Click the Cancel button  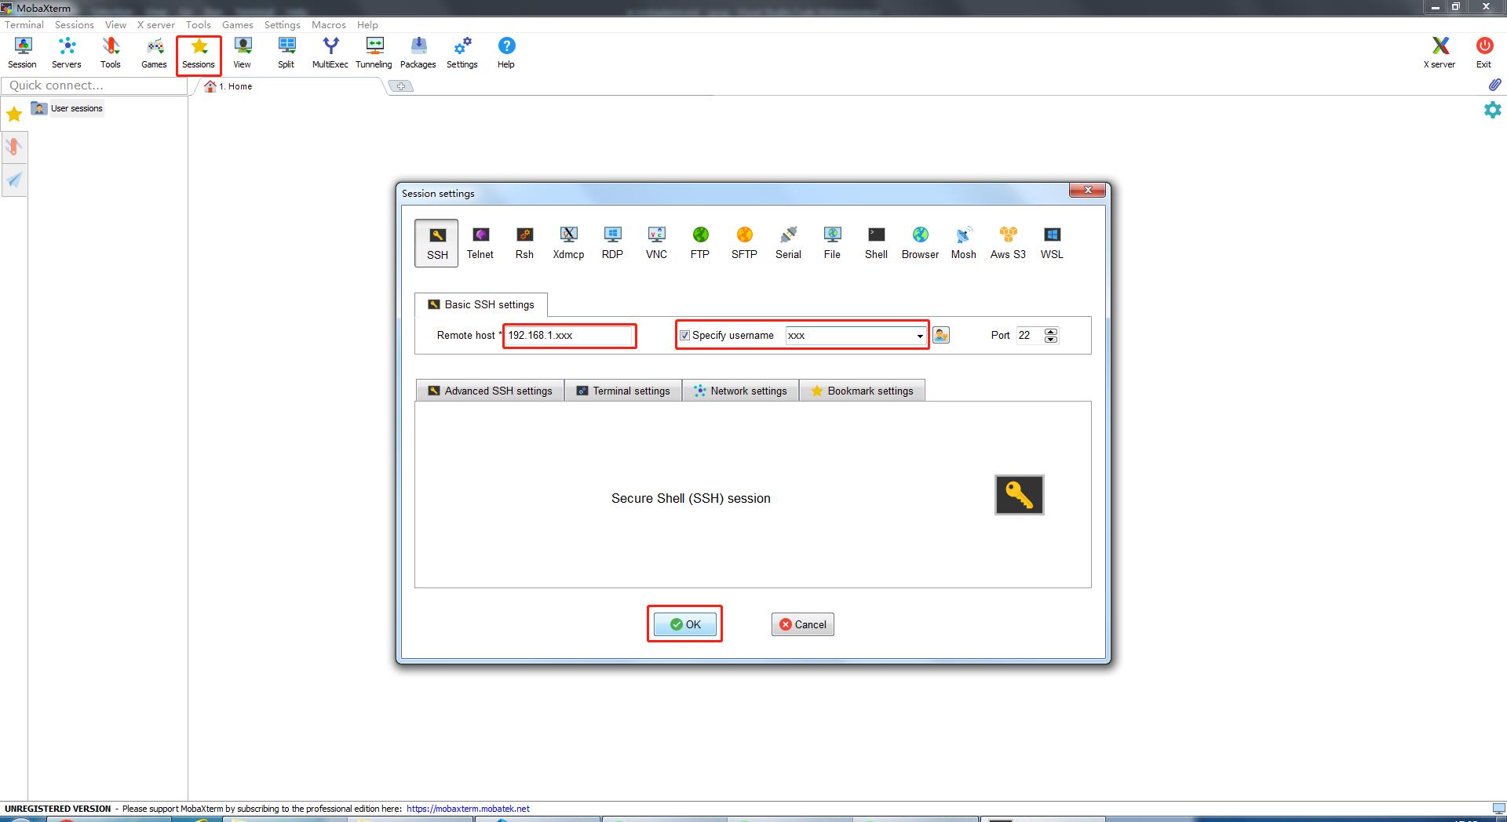point(802,624)
